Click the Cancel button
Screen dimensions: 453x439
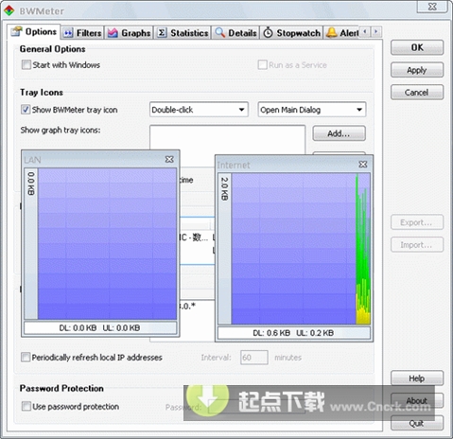tap(417, 93)
